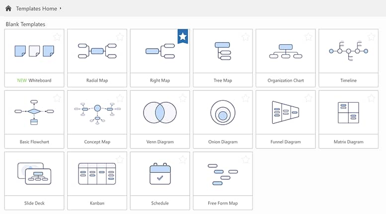The height and width of the screenshot is (214, 386).
Task: Click the Schedule template label
Action: 160,203
